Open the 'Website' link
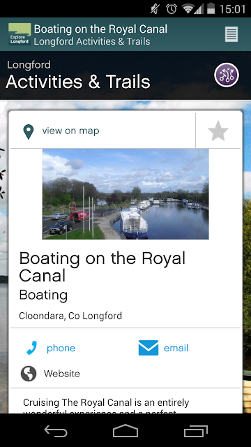Viewport: 251px width, 447px height. click(x=62, y=374)
